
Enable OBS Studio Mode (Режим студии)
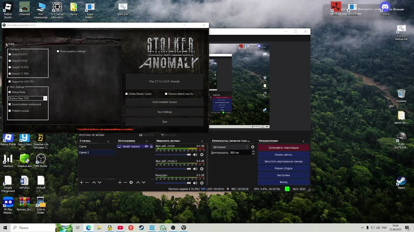[283, 168]
